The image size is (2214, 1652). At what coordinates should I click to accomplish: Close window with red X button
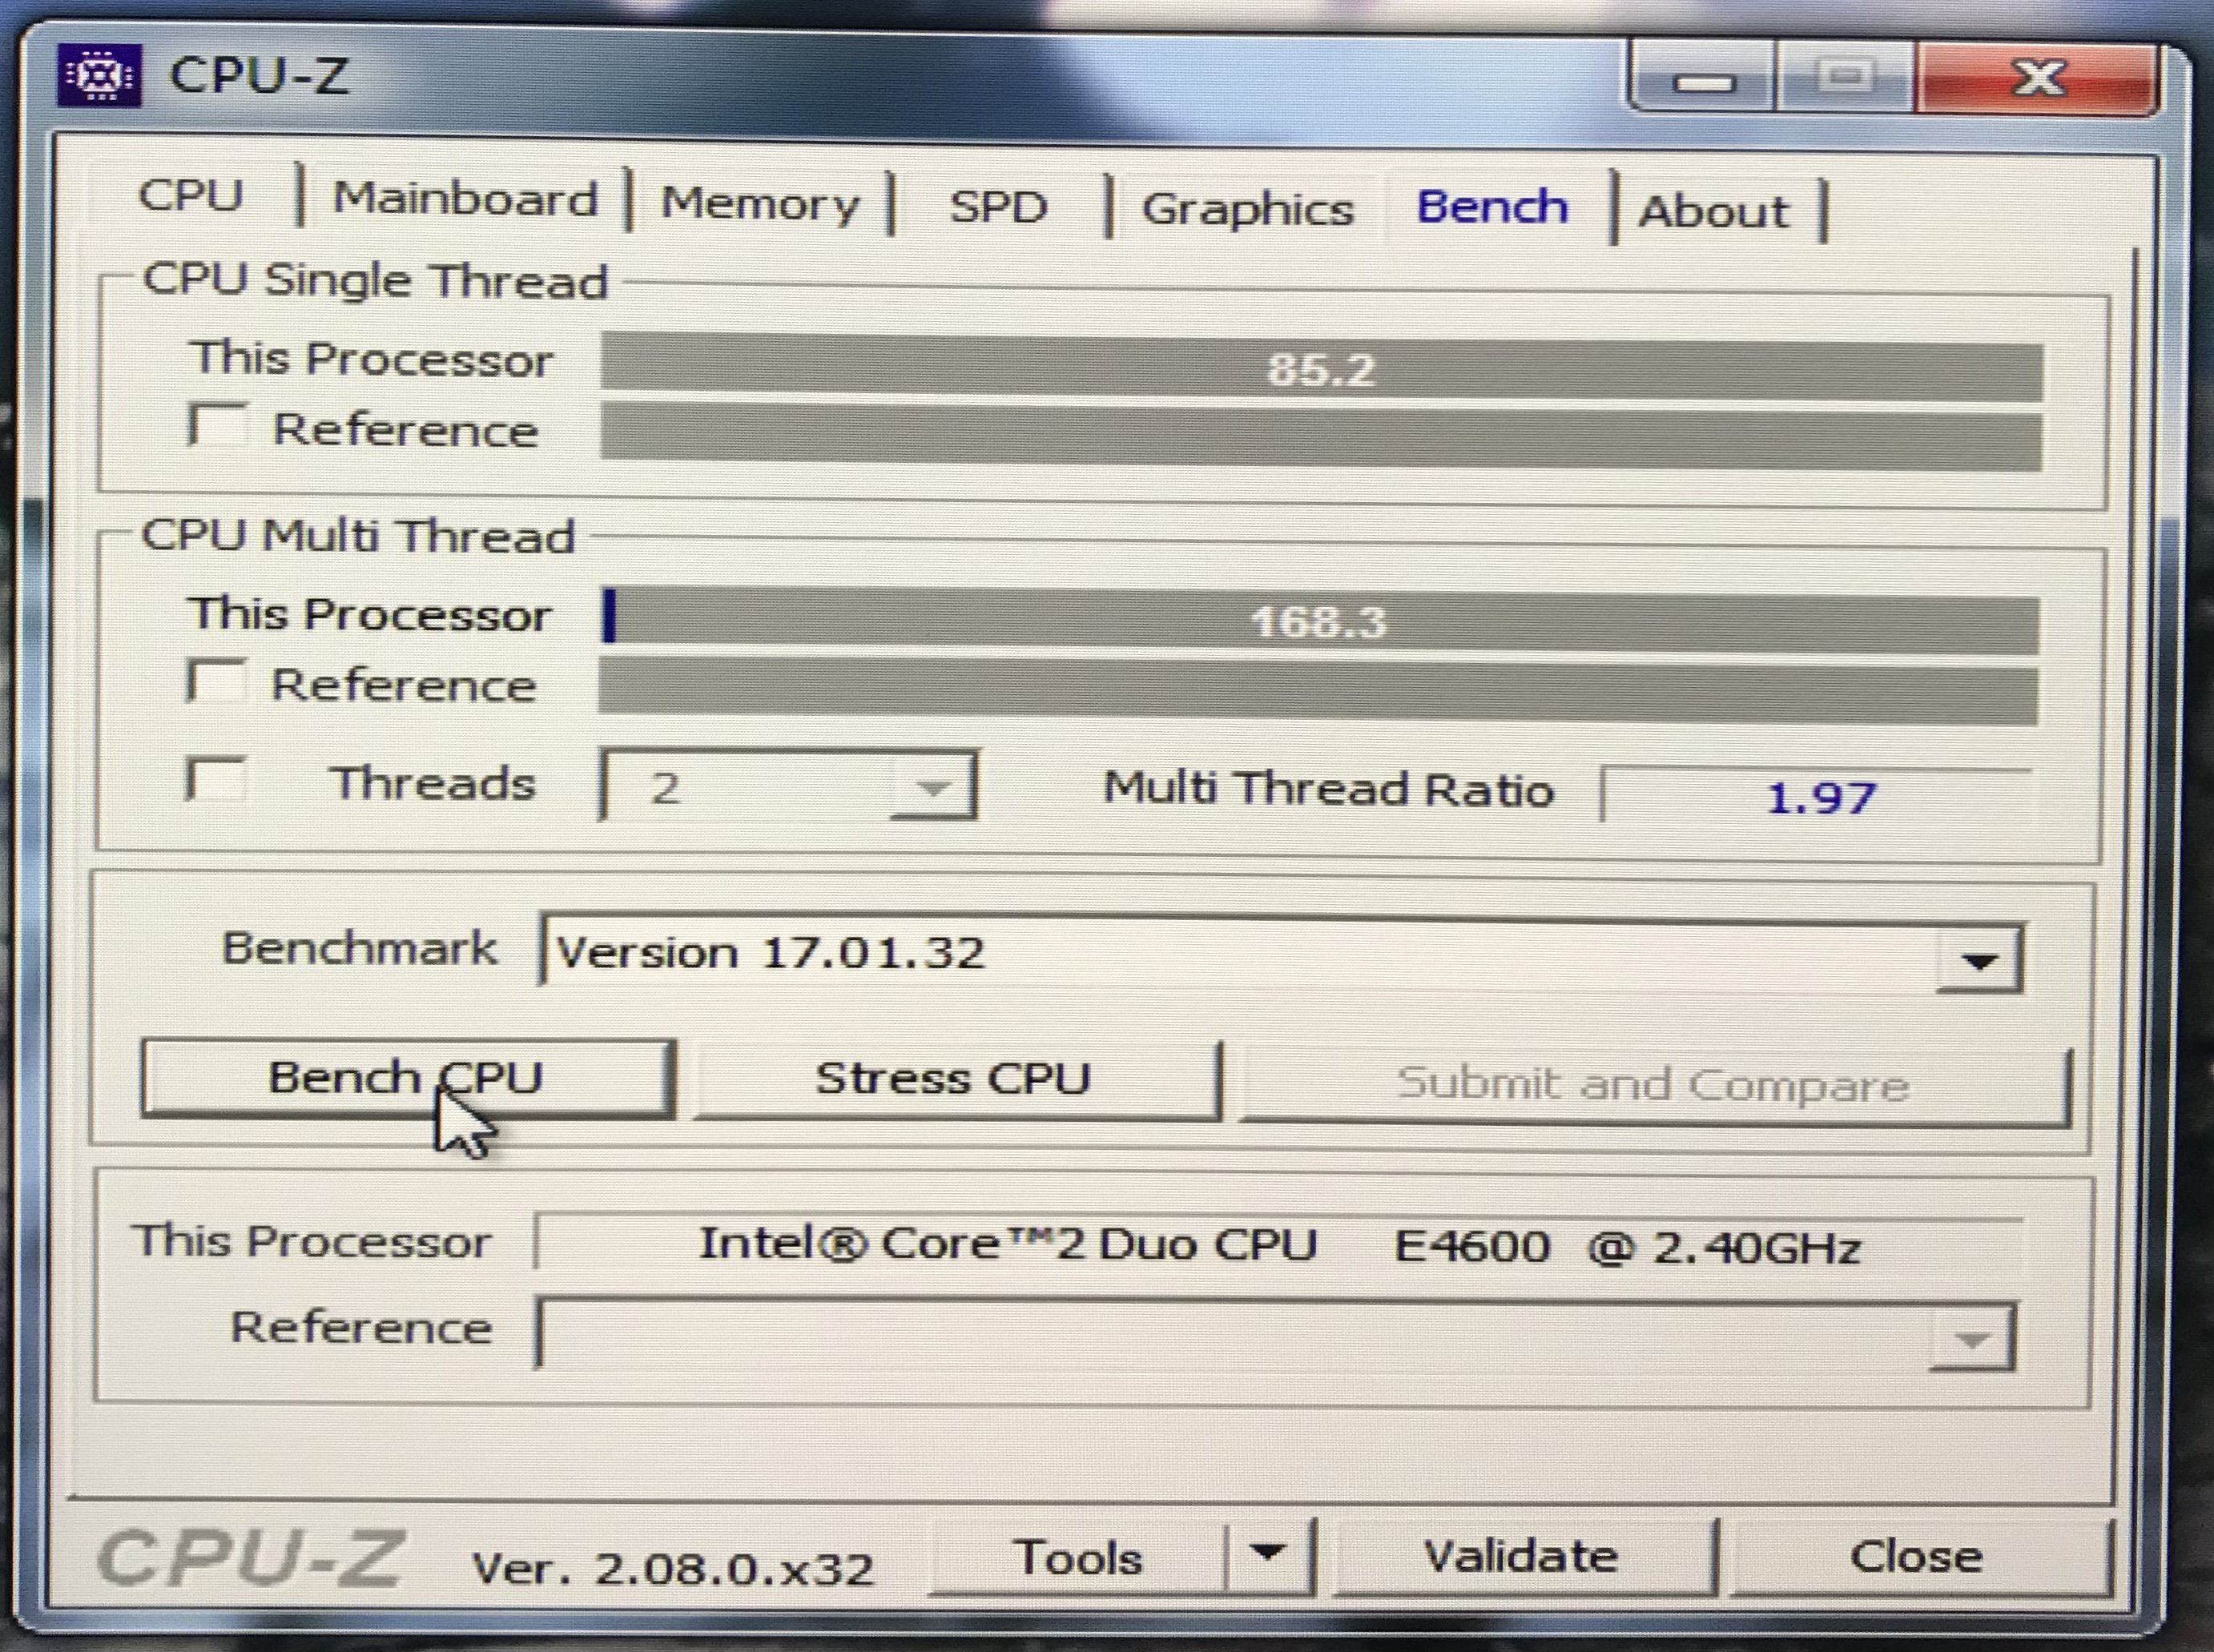coord(2038,80)
